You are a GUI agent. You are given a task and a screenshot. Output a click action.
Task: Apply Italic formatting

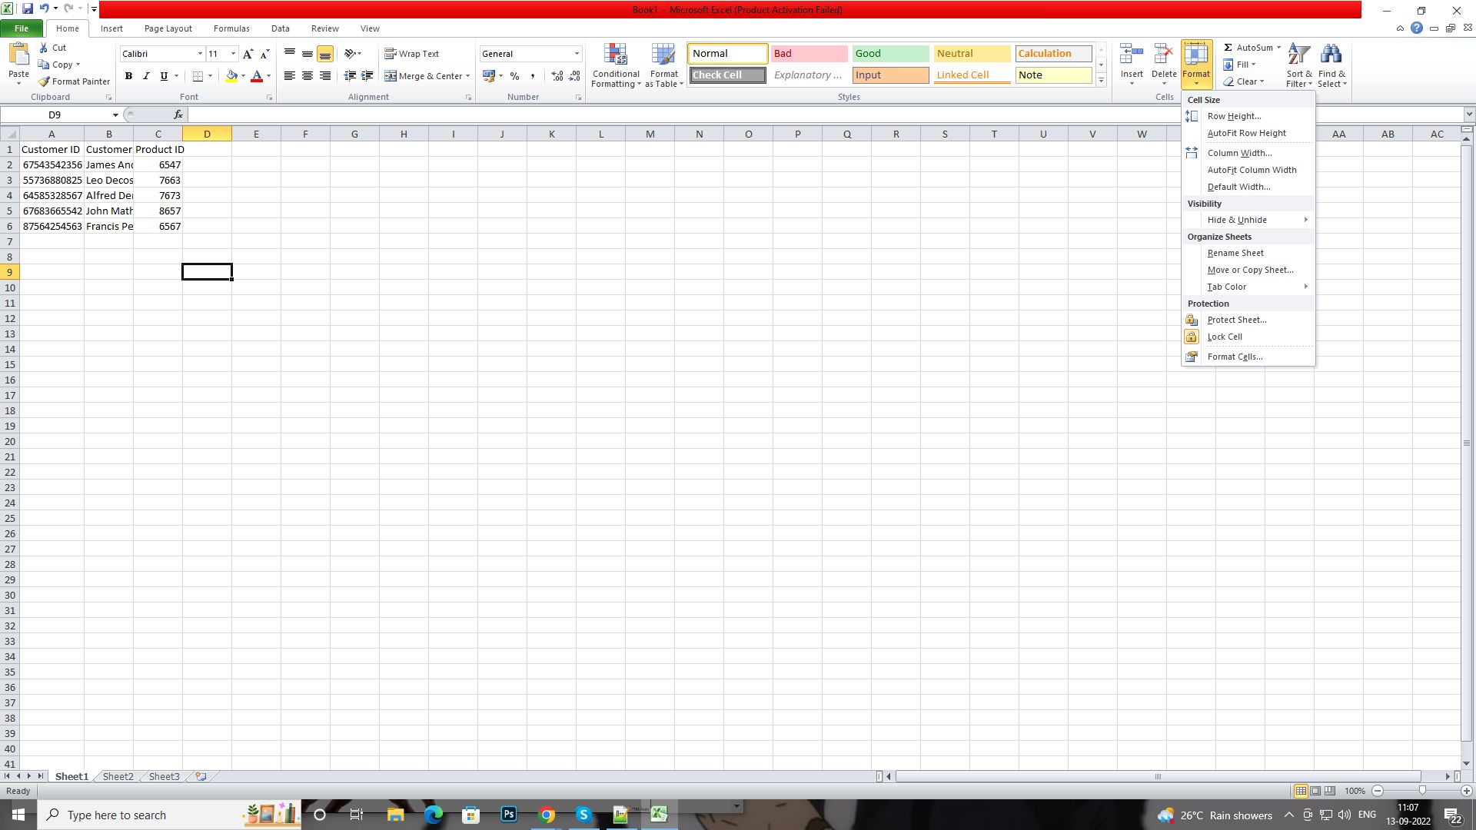145,76
